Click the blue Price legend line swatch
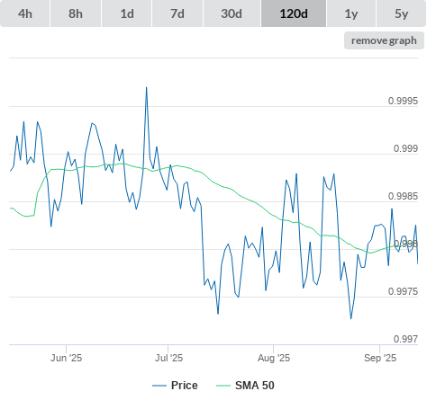 pos(159,386)
